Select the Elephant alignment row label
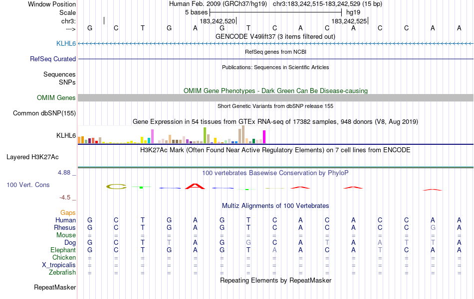474x299 pixels. coord(63,250)
